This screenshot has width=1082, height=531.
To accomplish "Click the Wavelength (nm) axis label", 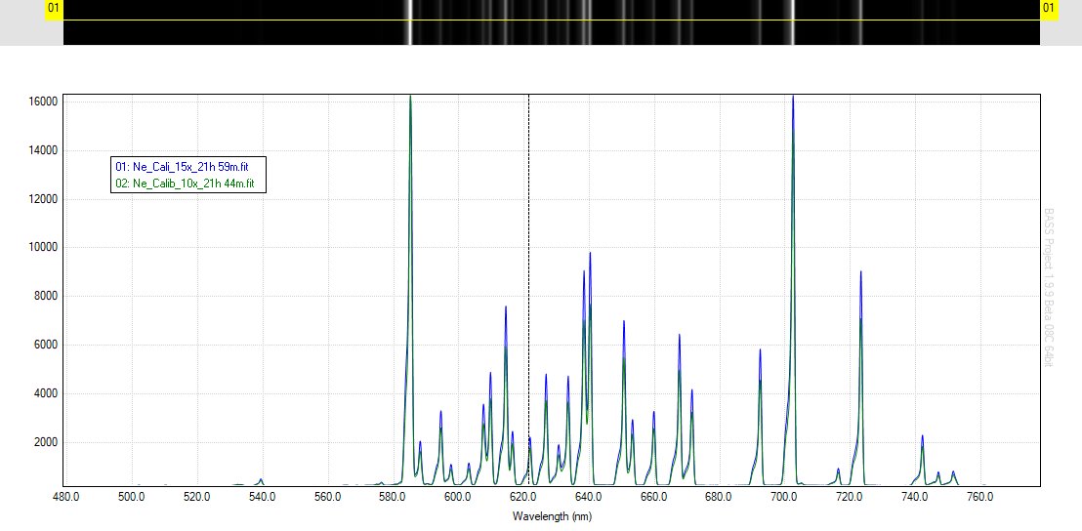I will pos(552,516).
